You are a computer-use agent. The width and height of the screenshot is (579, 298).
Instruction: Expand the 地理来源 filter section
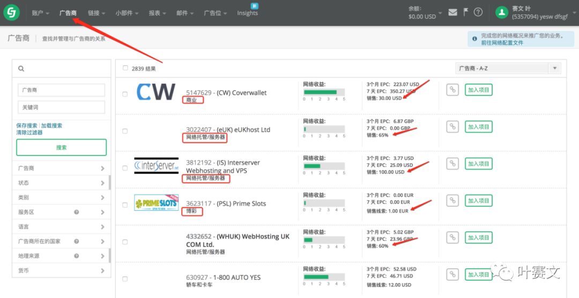click(61, 256)
